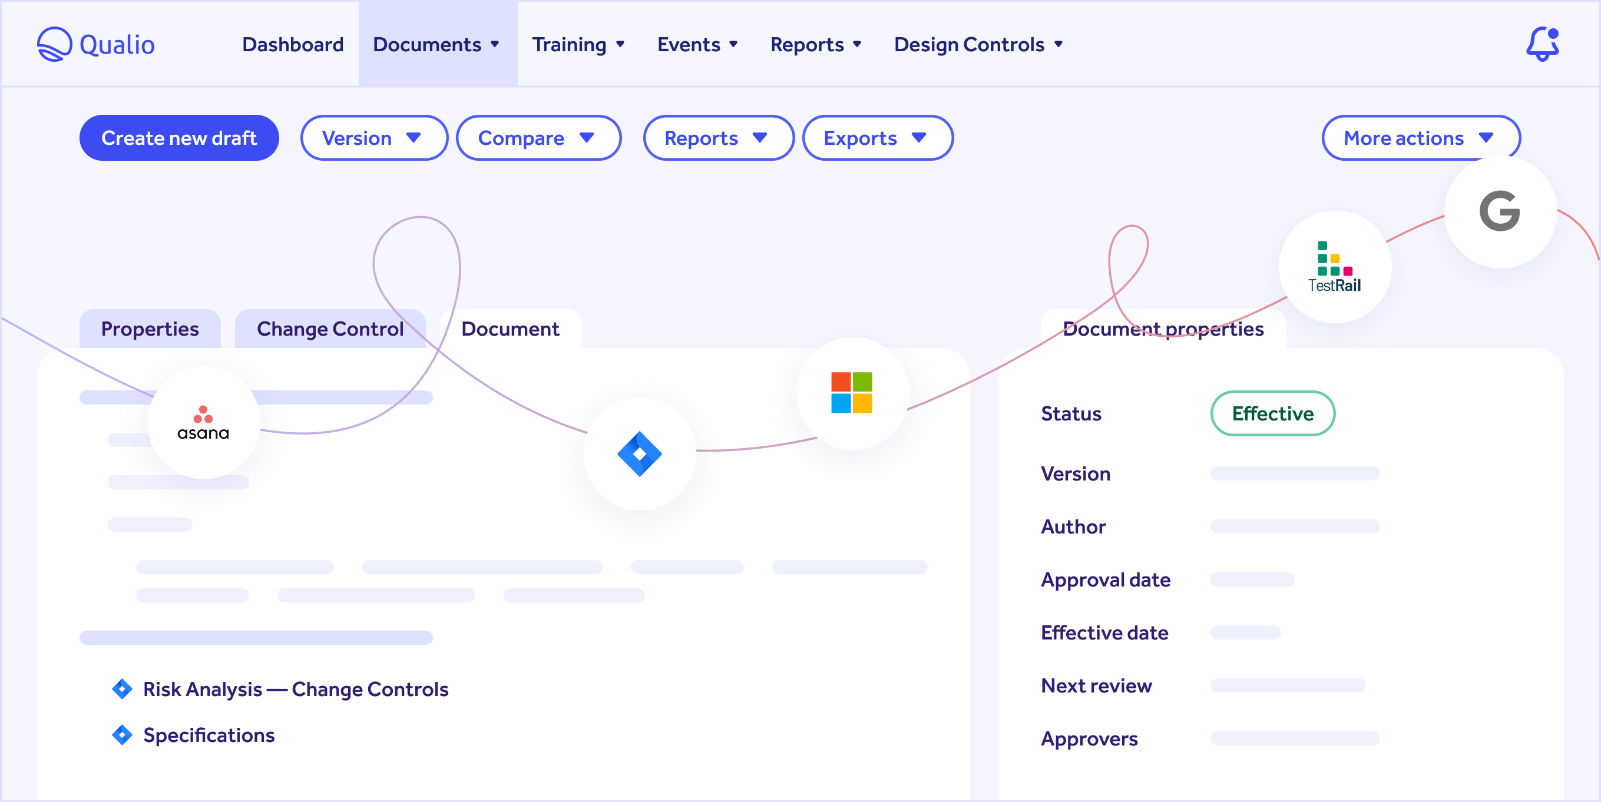Screen dimensions: 1601x802
Task: Click the Microsoft logo icon
Action: (x=852, y=393)
